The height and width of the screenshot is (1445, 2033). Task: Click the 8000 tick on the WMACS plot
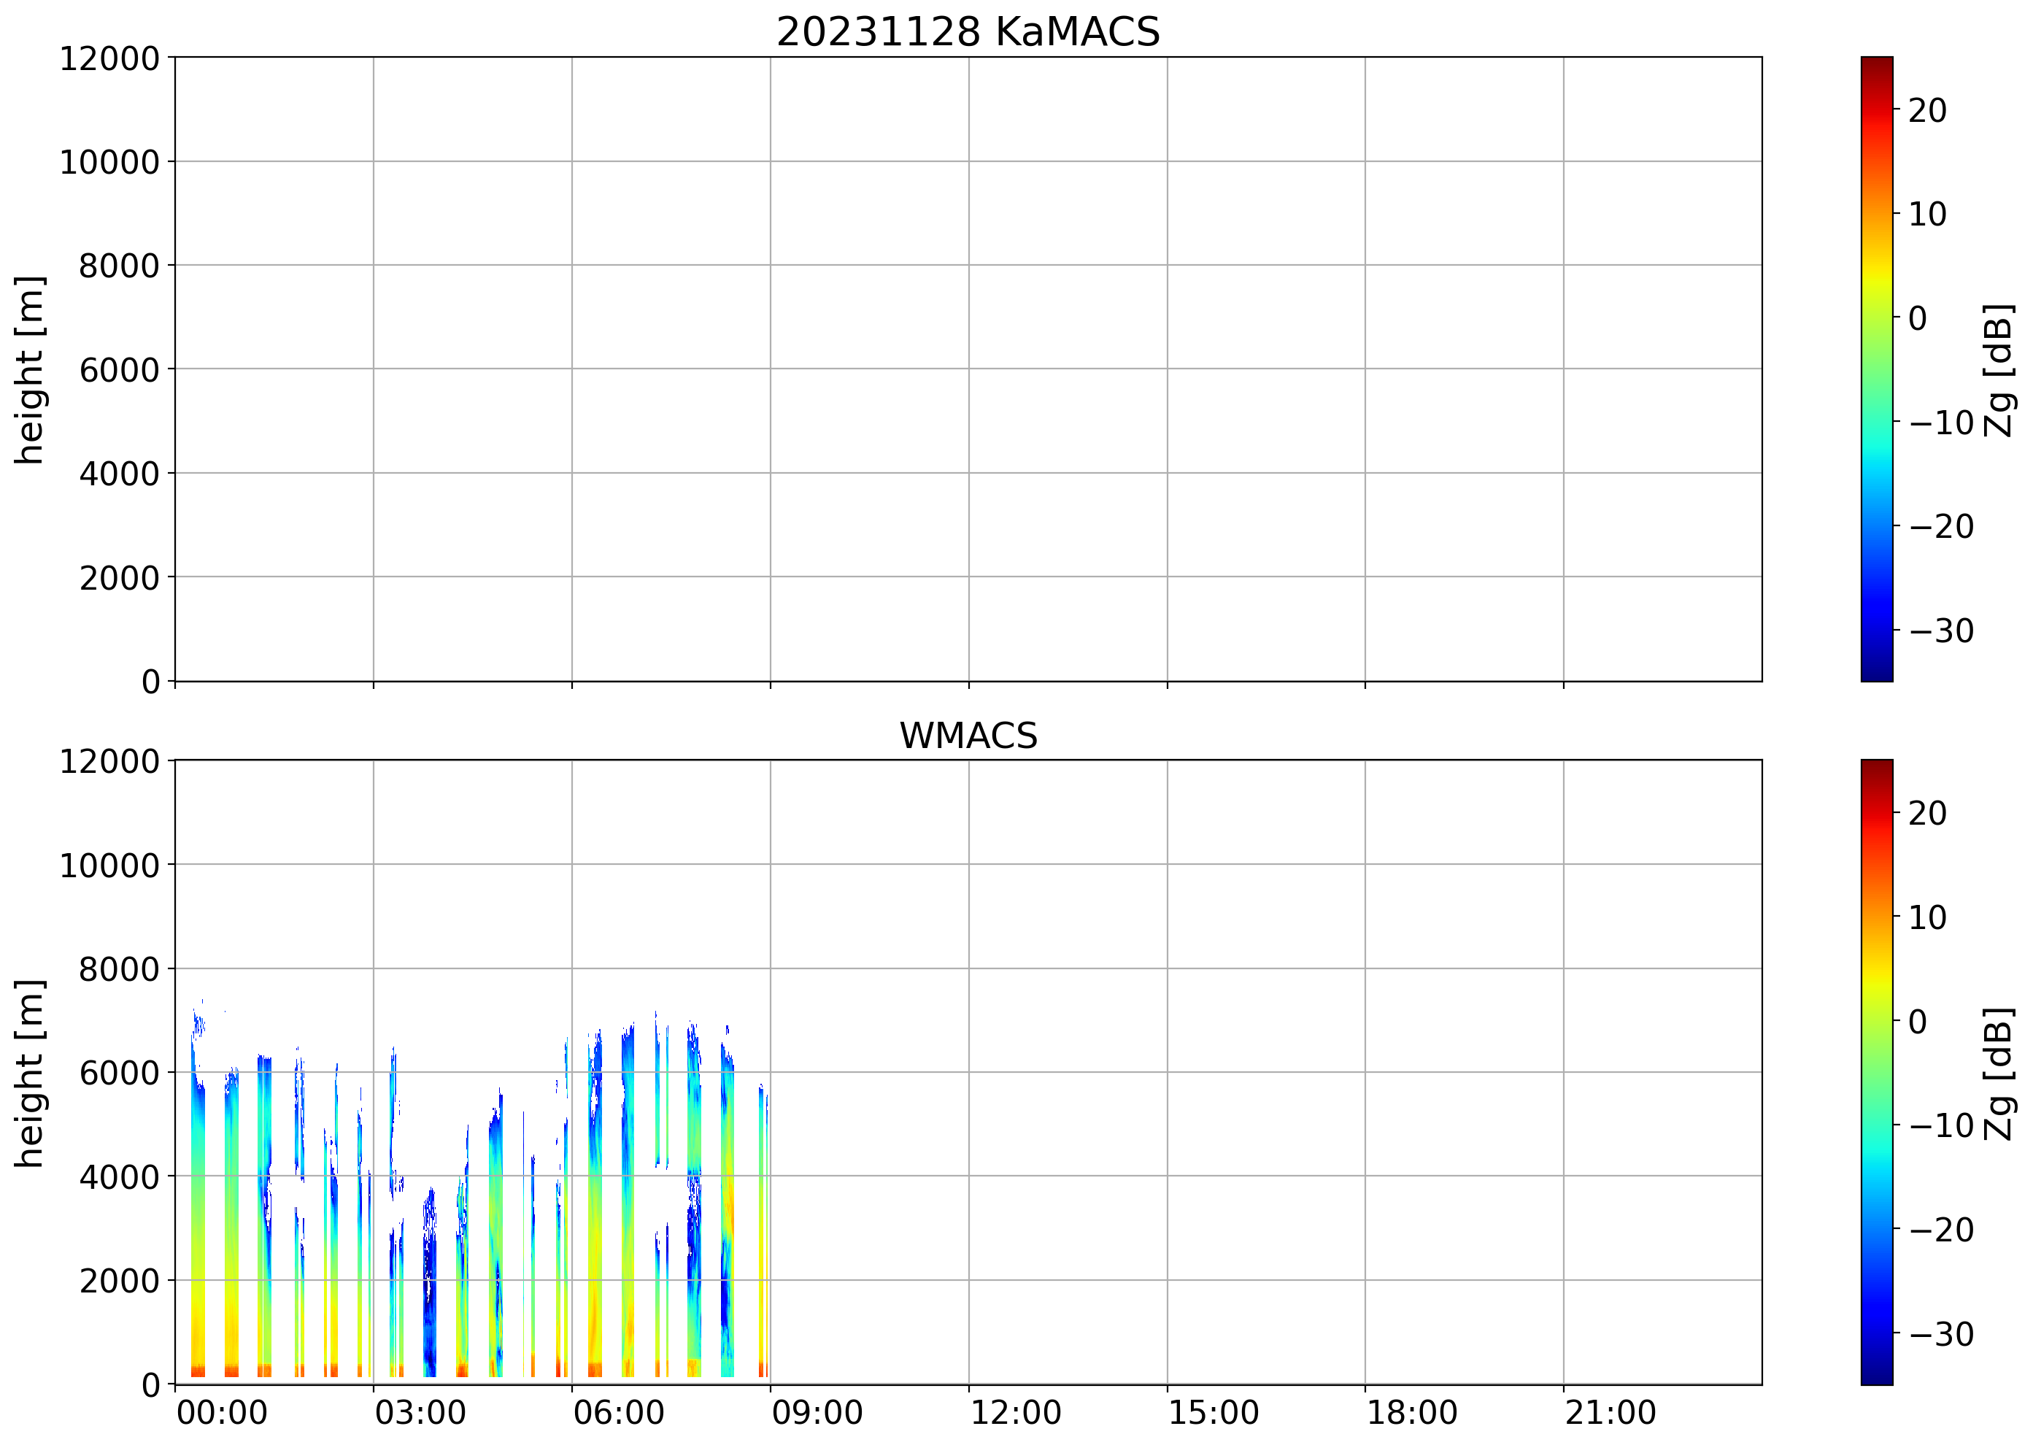coord(118,969)
